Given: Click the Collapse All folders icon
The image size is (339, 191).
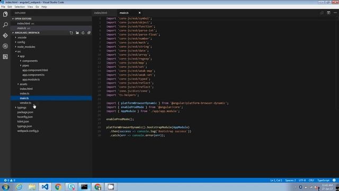Looking at the screenshot, I should point(89,33).
